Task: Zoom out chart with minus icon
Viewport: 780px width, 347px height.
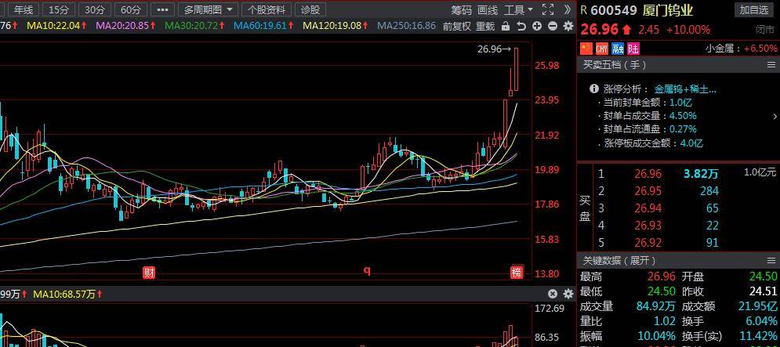Action: coord(552,26)
